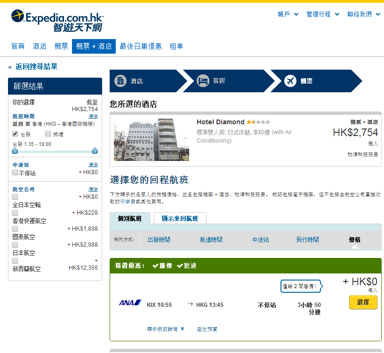Clear the 中途站 filter
This screenshot has width=384, height=353.
pyautogui.click(x=93, y=165)
